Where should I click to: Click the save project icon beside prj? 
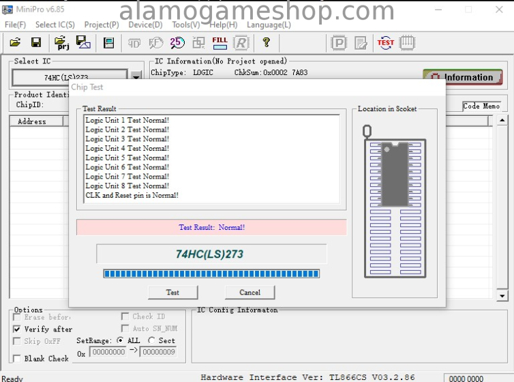tap(83, 42)
